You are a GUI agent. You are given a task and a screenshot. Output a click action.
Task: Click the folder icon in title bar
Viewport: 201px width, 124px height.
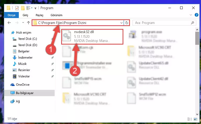pyautogui.click(x=8, y=8)
